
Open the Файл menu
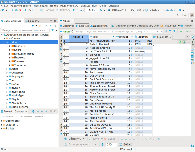click(5, 6)
